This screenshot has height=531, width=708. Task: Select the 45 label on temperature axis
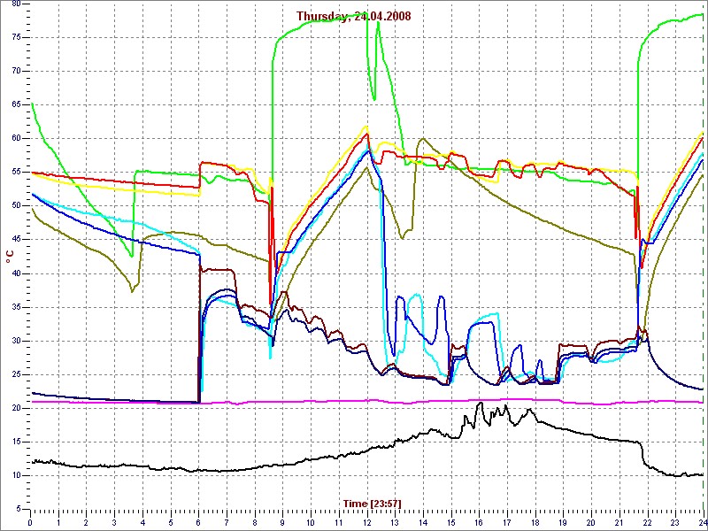pos(15,240)
